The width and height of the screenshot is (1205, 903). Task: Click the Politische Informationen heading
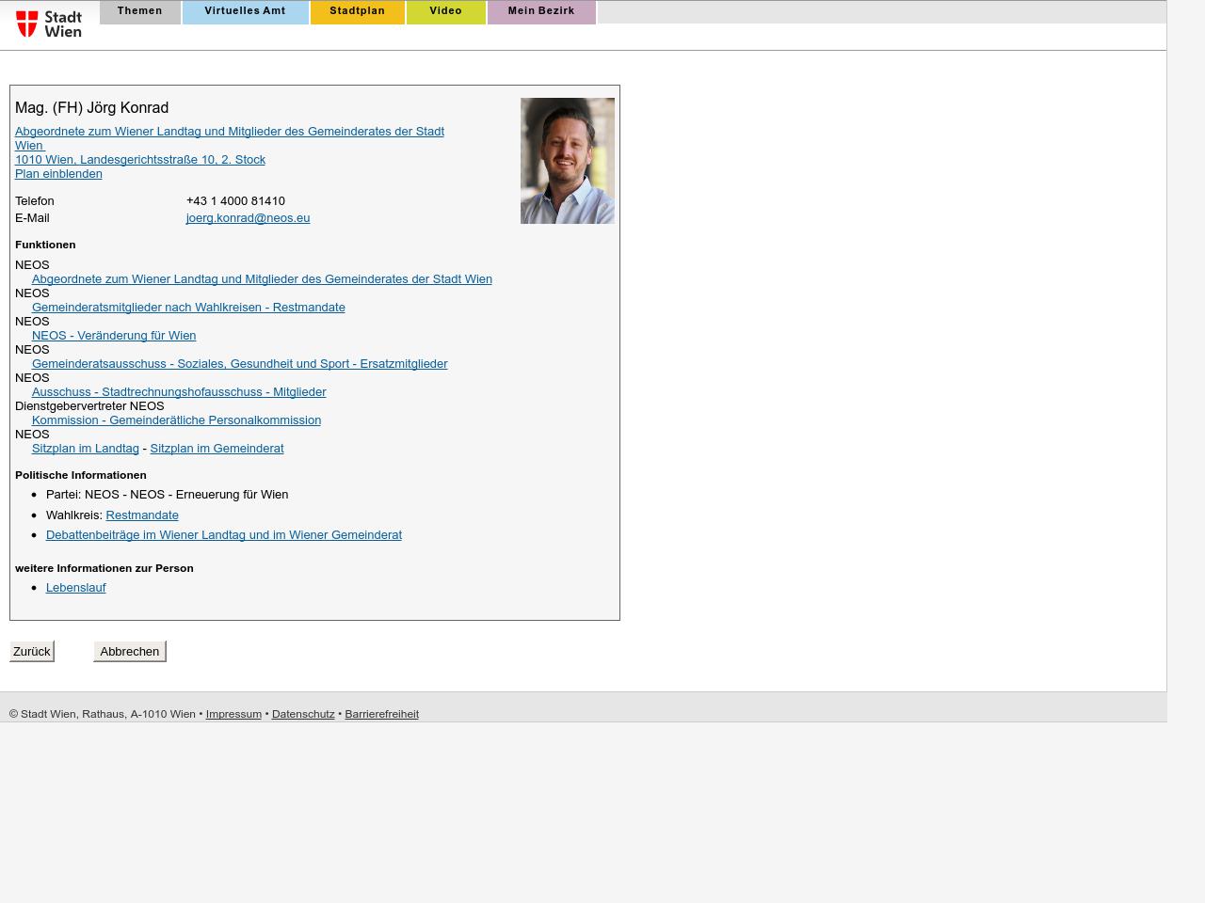(x=81, y=475)
